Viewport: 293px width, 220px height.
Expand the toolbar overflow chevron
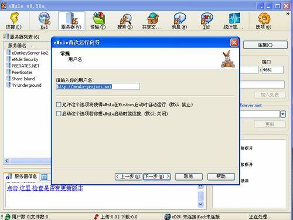[x=288, y=13]
